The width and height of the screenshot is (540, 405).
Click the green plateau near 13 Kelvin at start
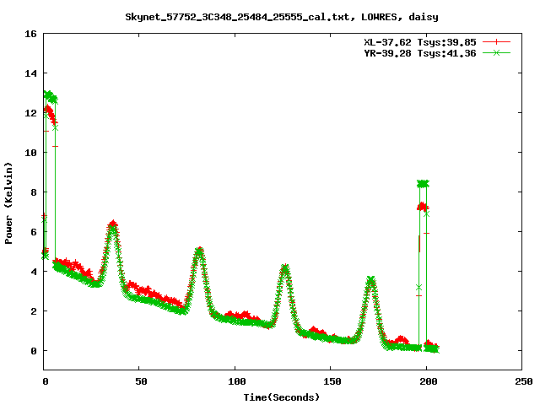click(51, 97)
